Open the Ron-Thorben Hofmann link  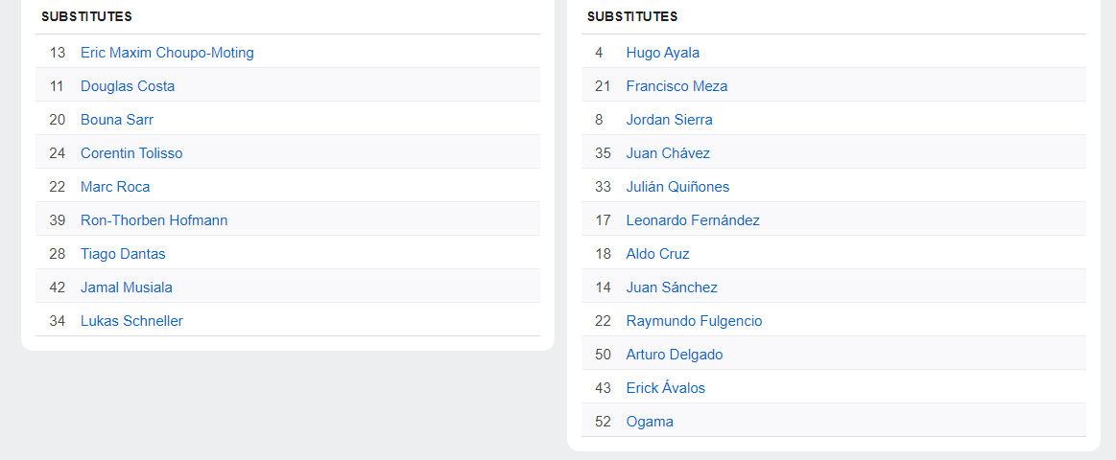[154, 219]
